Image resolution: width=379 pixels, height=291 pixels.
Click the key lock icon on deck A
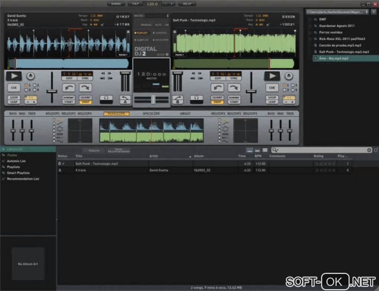coord(102,24)
